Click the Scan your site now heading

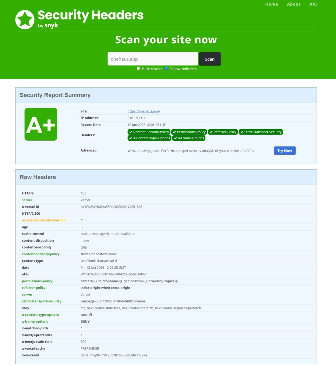pos(166,40)
